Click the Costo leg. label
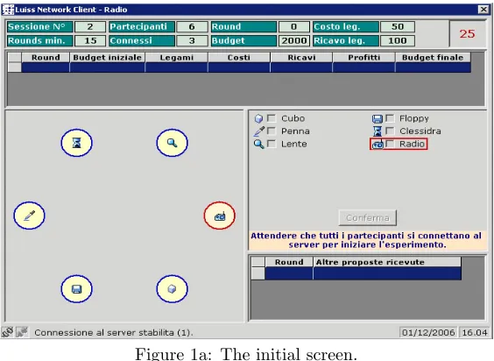 (x=346, y=27)
